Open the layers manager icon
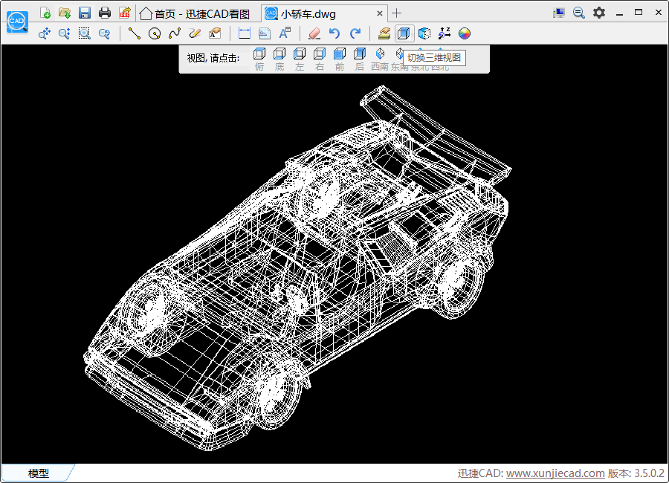The image size is (669, 483). pos(384,33)
